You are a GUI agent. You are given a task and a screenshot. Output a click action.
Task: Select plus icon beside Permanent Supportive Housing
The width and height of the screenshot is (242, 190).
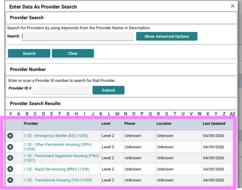tap(10, 158)
